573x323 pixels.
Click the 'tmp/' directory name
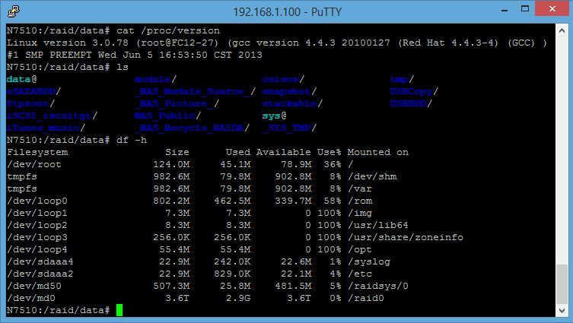(402, 79)
